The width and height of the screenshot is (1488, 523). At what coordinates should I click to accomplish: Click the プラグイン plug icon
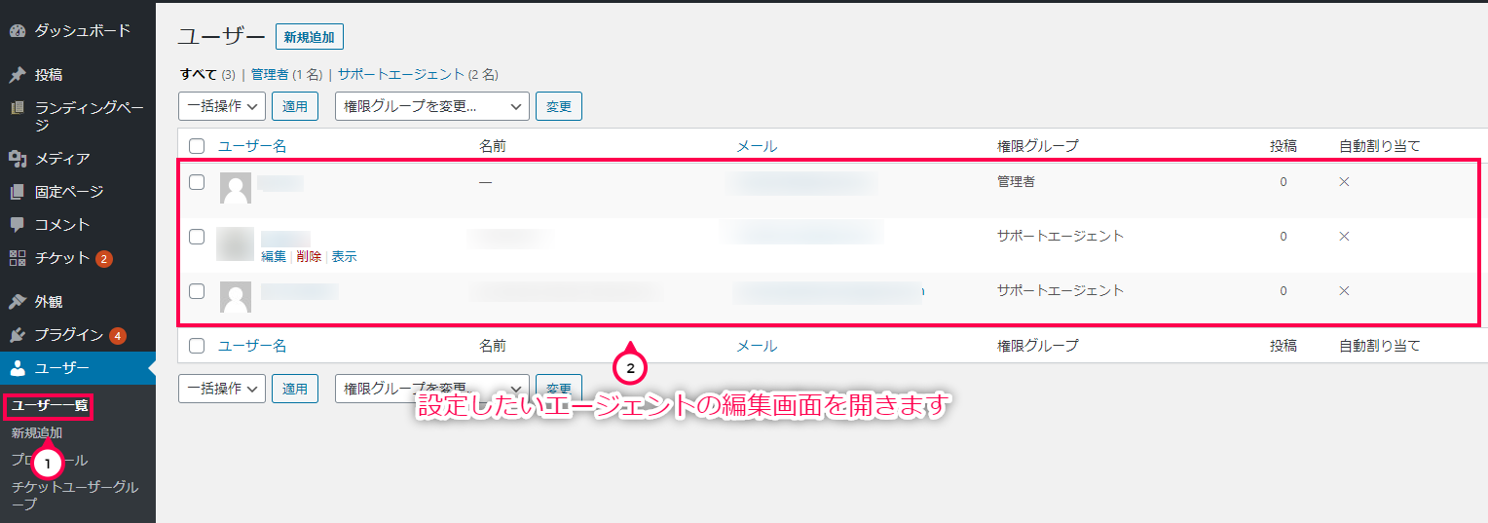coord(17,335)
